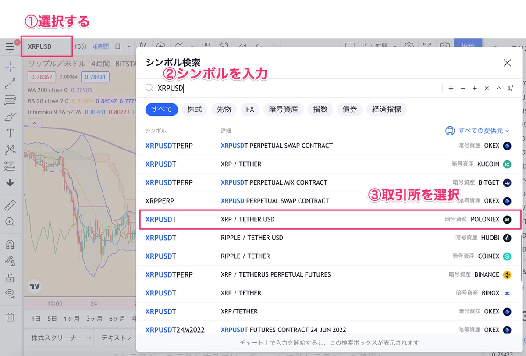Select the down arrow icons tool
The height and width of the screenshot is (356, 526).
10,183
